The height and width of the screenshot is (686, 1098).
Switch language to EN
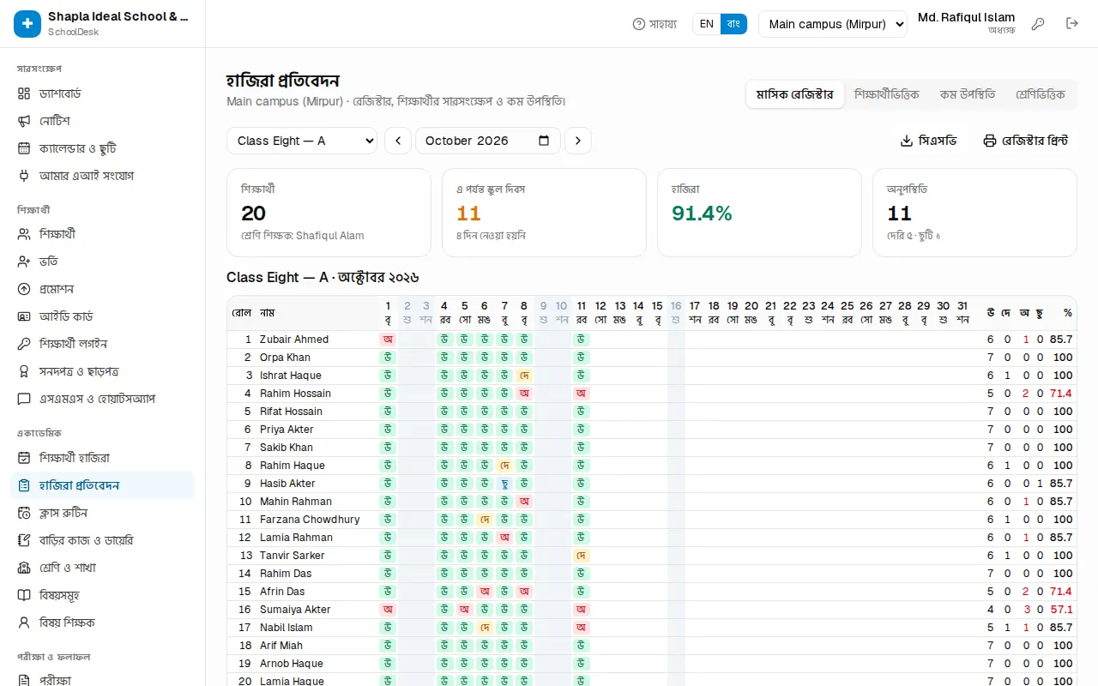pos(707,24)
